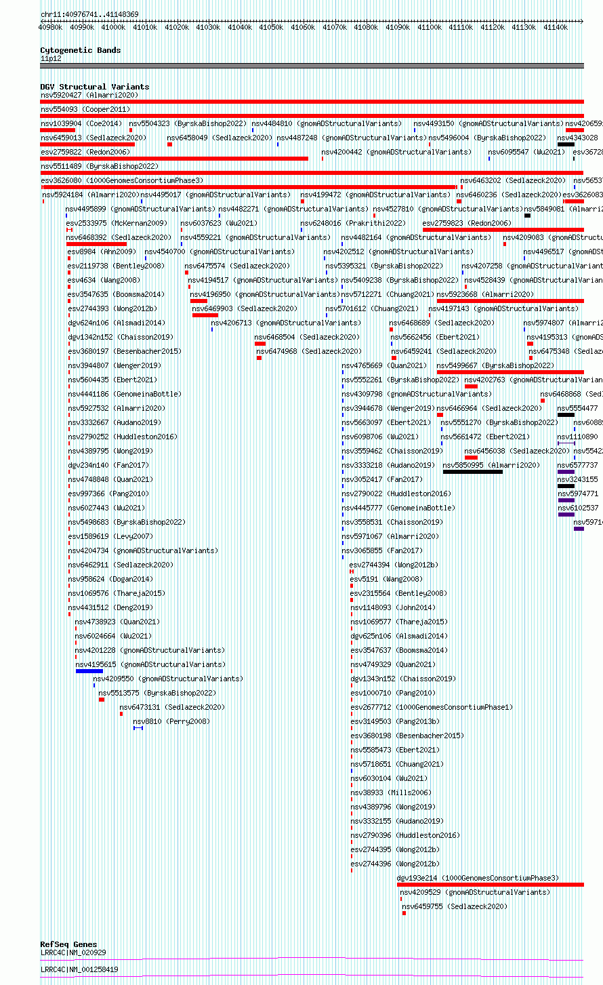
Task: Click label nsv958624 (Dogan2014)
Action: 112,579
